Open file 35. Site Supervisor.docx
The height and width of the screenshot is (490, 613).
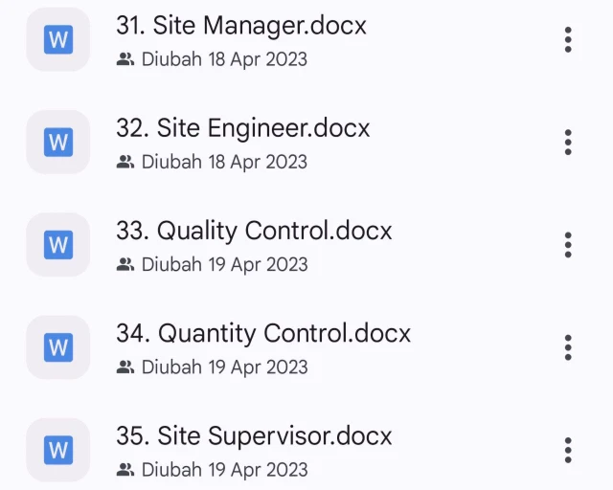point(254,435)
